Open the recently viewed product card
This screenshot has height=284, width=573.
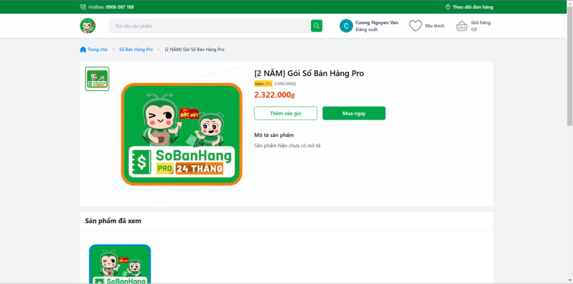point(120,264)
